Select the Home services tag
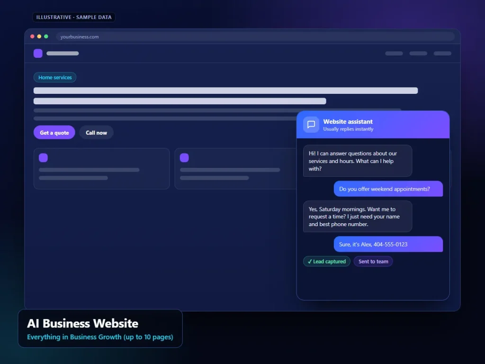This screenshot has height=364, width=485. (55, 77)
